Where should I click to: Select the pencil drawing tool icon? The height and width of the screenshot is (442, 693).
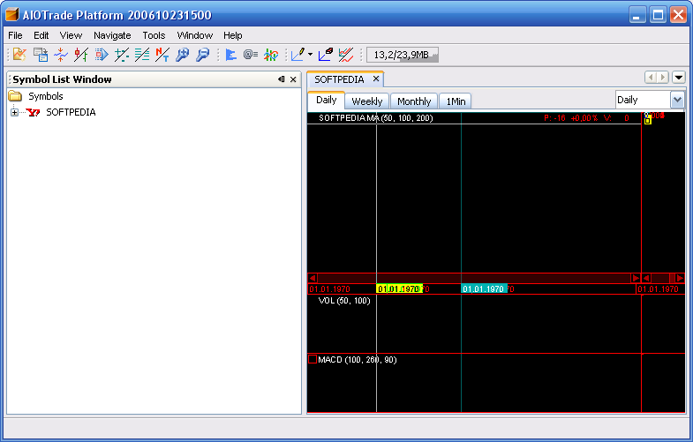298,55
